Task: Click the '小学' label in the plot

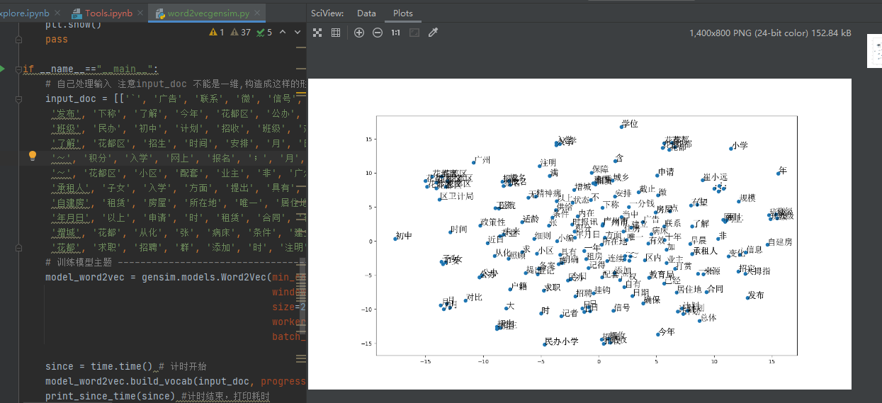Action: (740, 146)
